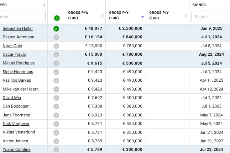Open Mike van der Hoorn's player page
The image size is (230, 153).
(x=21, y=89)
